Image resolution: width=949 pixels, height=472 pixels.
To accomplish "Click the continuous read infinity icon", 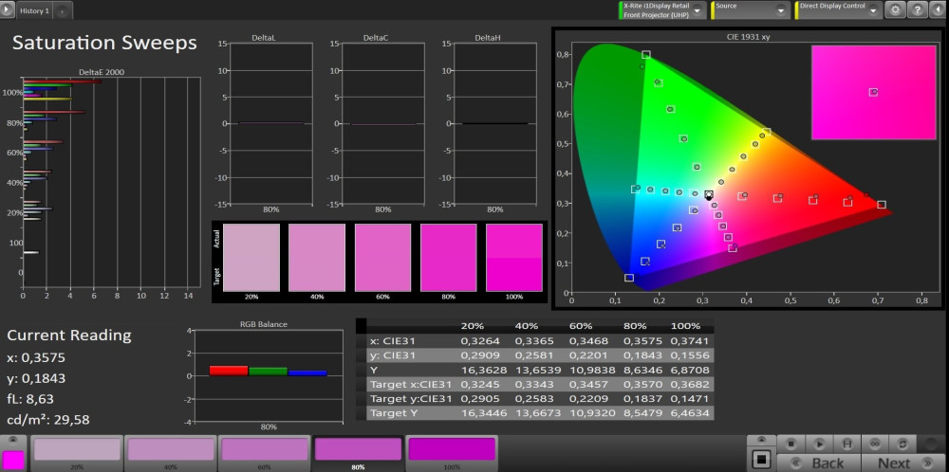I will [877, 444].
